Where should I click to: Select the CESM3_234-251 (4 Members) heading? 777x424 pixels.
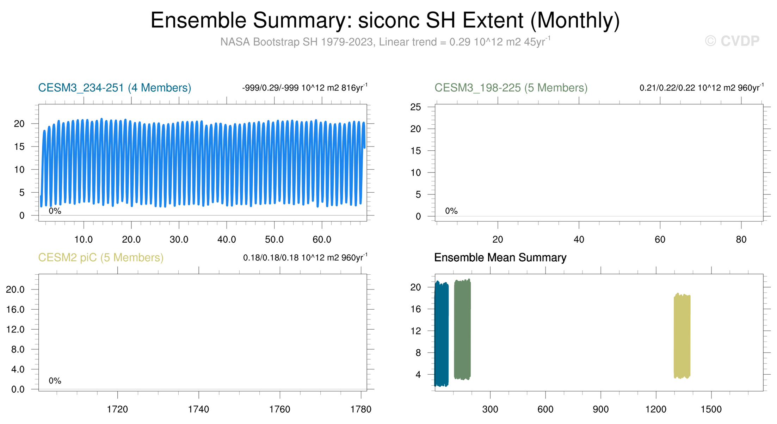point(115,88)
